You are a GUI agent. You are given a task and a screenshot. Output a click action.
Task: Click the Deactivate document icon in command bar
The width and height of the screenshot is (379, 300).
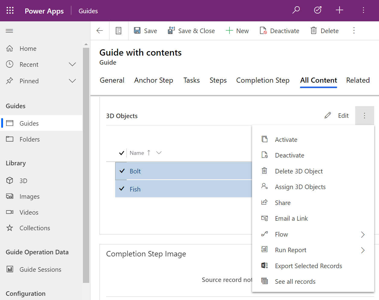pos(263,31)
